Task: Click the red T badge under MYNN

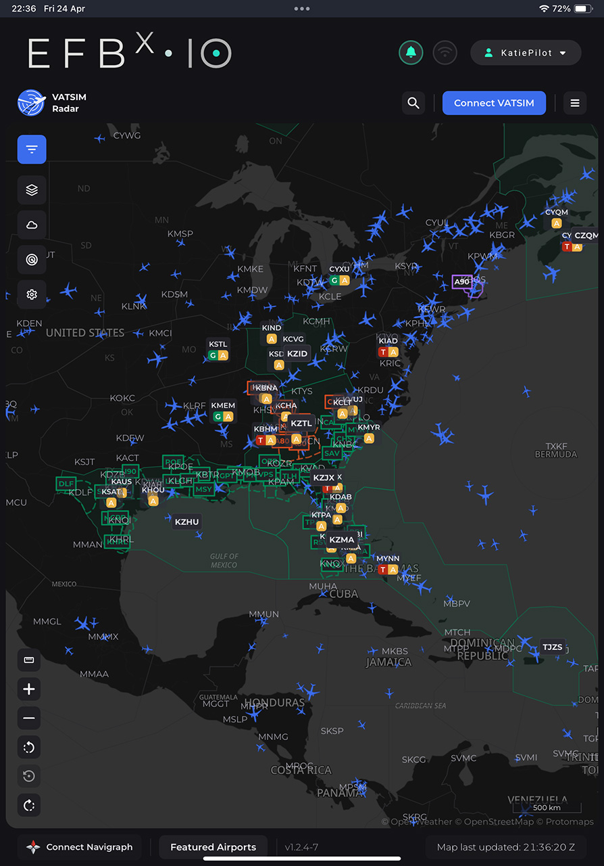Action: pos(383,570)
